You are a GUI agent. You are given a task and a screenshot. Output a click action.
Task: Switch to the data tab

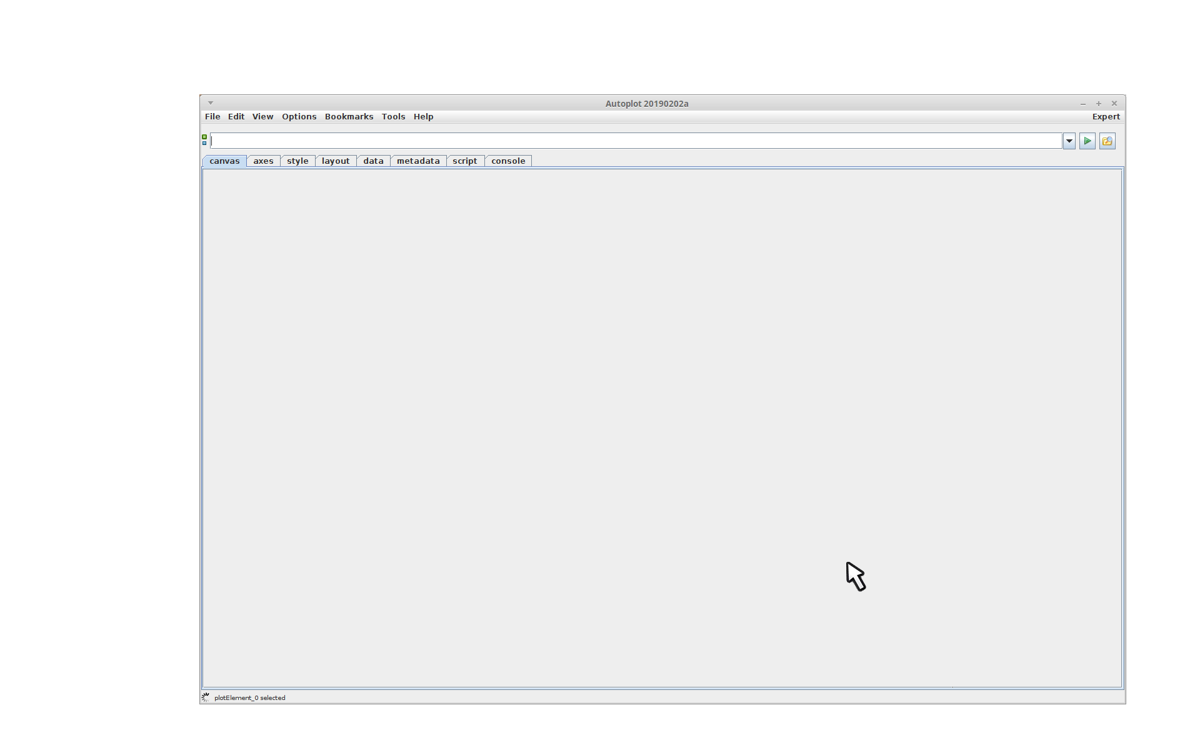[x=373, y=161]
